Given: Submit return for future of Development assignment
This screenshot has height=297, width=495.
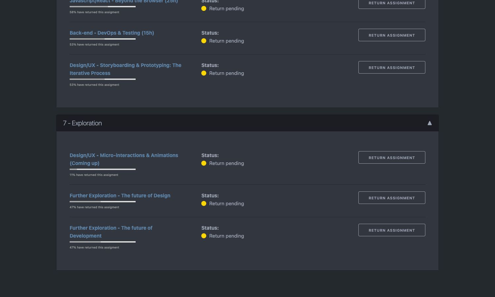Looking at the screenshot, I should pyautogui.click(x=391, y=230).
